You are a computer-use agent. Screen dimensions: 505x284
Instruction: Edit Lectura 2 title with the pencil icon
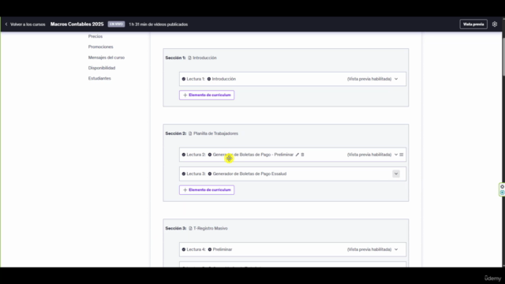(297, 155)
